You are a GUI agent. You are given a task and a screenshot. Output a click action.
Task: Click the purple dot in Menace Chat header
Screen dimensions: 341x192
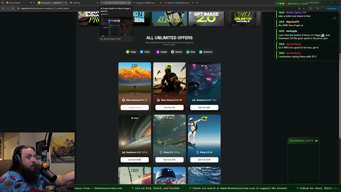[x=278, y=4]
